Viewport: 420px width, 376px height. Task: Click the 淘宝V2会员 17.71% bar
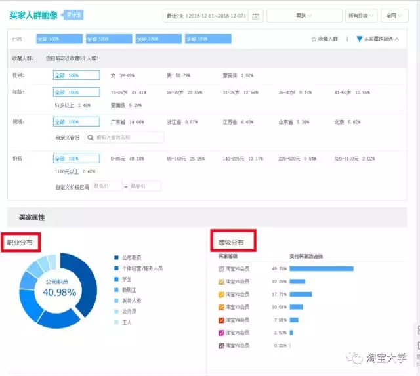(301, 295)
